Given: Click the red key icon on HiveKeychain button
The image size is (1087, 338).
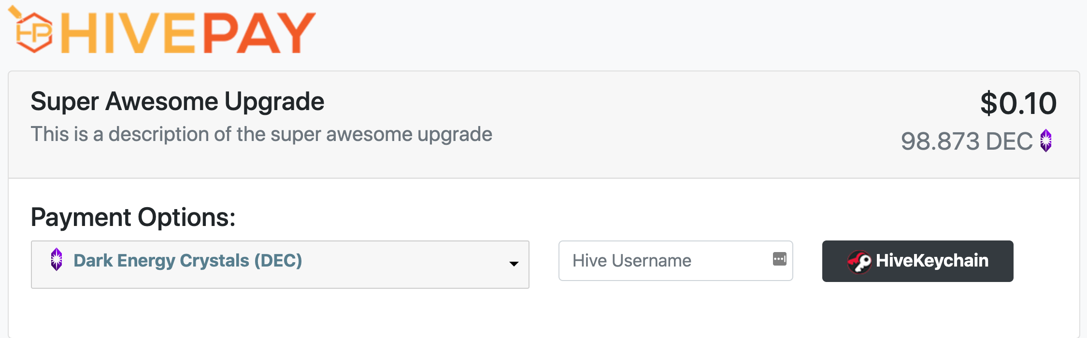Looking at the screenshot, I should pos(859,261).
